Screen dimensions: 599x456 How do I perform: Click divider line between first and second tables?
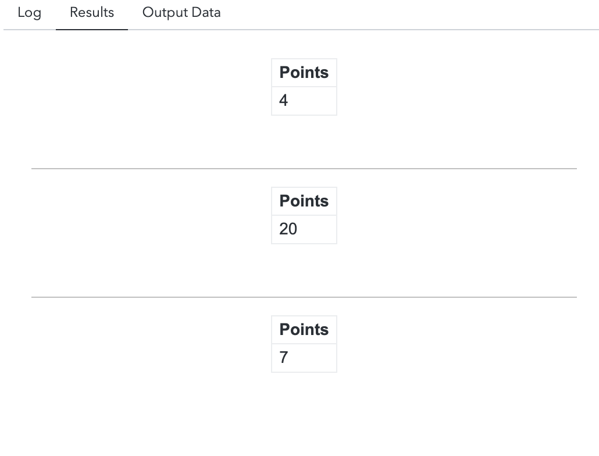pyautogui.click(x=304, y=169)
